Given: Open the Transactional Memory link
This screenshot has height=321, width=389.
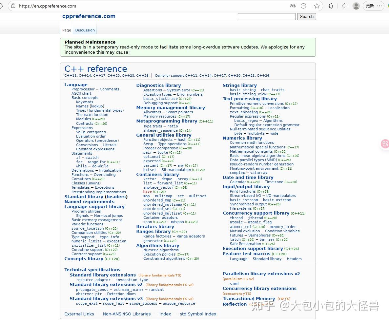Looking at the screenshot, I should (x=249, y=298).
